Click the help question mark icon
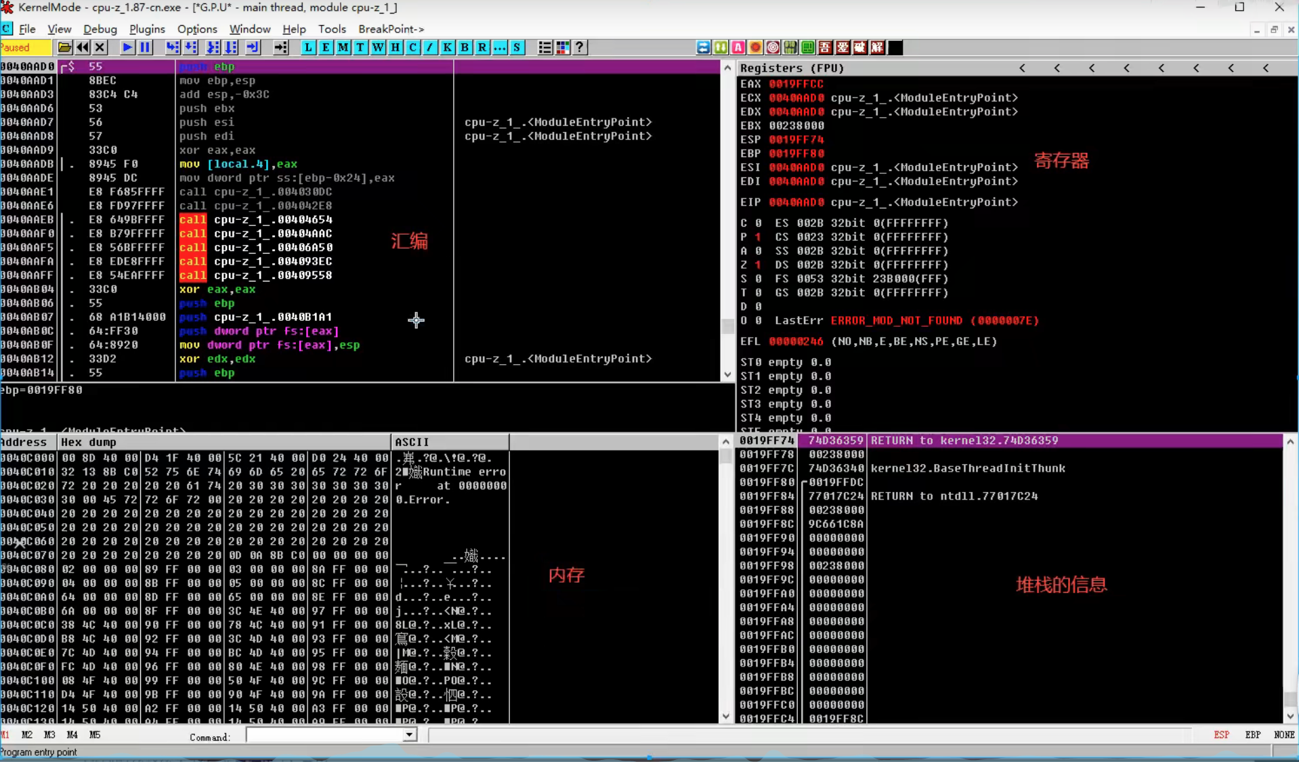Screen dimensions: 1299x762 580,47
